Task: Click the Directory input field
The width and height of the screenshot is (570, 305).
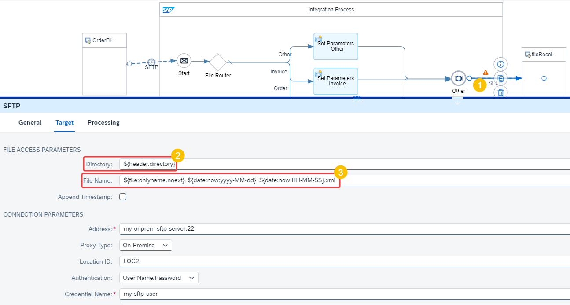Action: pos(345,164)
